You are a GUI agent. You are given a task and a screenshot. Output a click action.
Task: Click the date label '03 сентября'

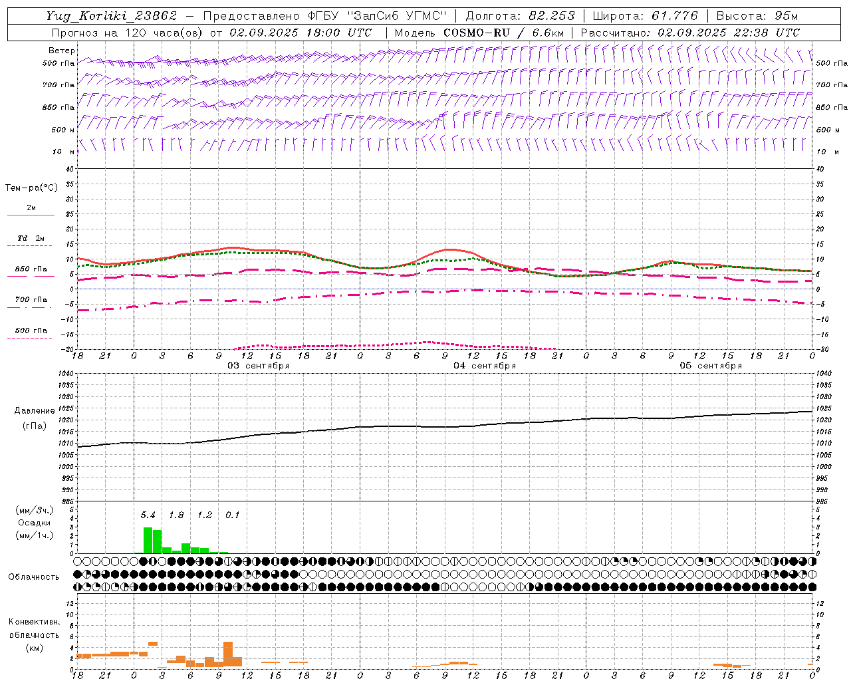(x=259, y=366)
